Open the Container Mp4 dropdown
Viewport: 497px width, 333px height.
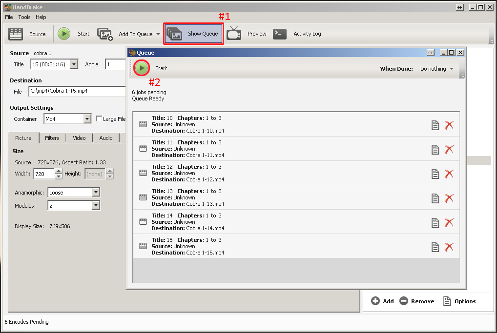coord(87,118)
